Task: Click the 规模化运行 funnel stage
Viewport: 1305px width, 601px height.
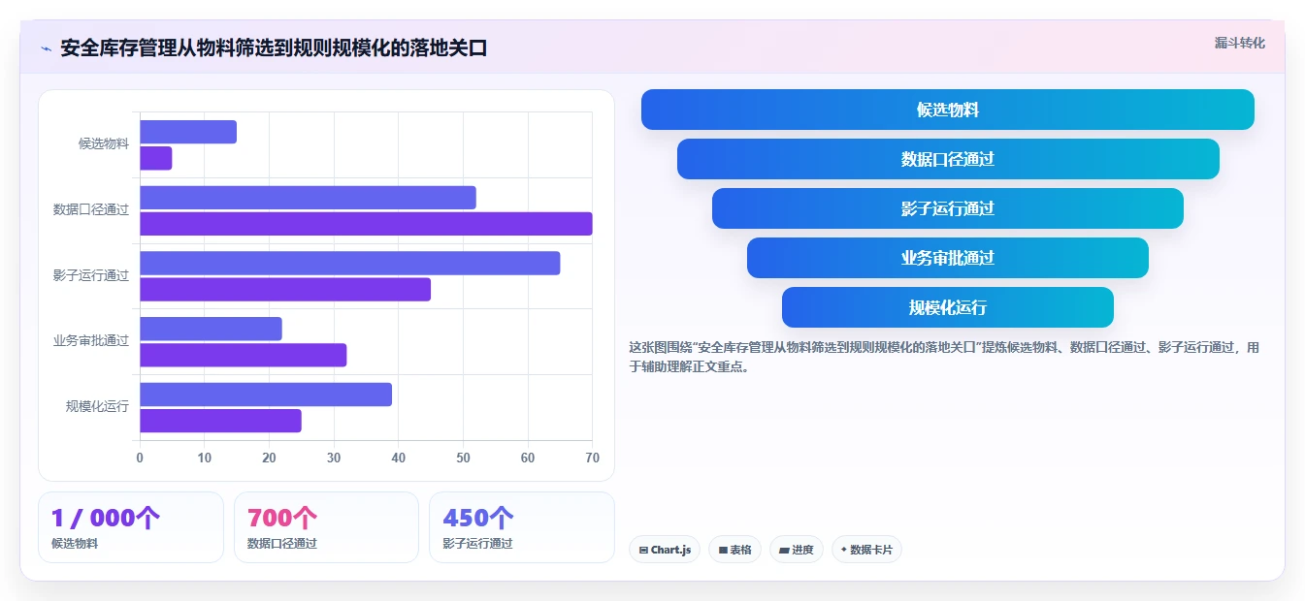Action: (x=948, y=307)
